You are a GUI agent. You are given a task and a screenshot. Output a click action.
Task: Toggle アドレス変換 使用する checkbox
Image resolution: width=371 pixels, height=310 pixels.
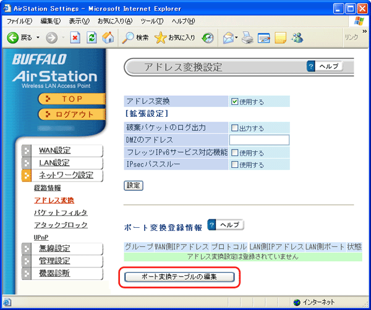(x=235, y=102)
